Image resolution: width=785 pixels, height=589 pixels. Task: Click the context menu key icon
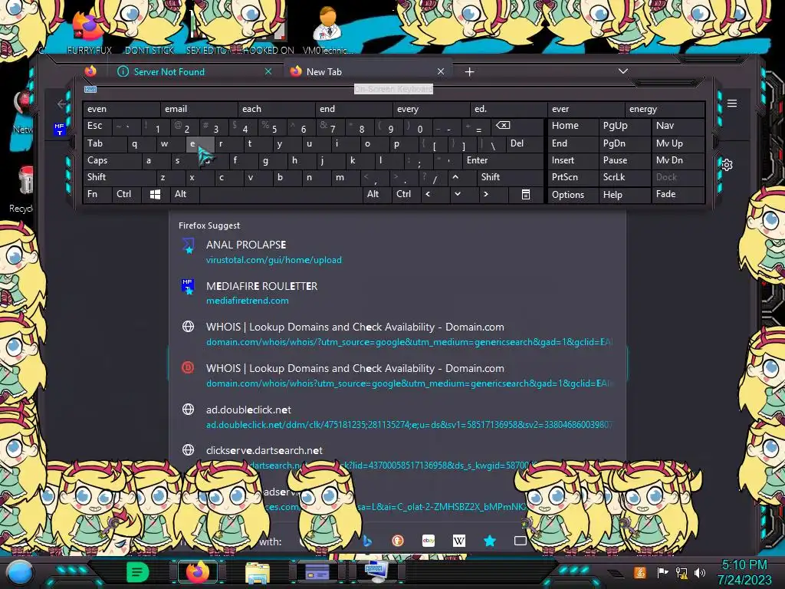pos(526,194)
